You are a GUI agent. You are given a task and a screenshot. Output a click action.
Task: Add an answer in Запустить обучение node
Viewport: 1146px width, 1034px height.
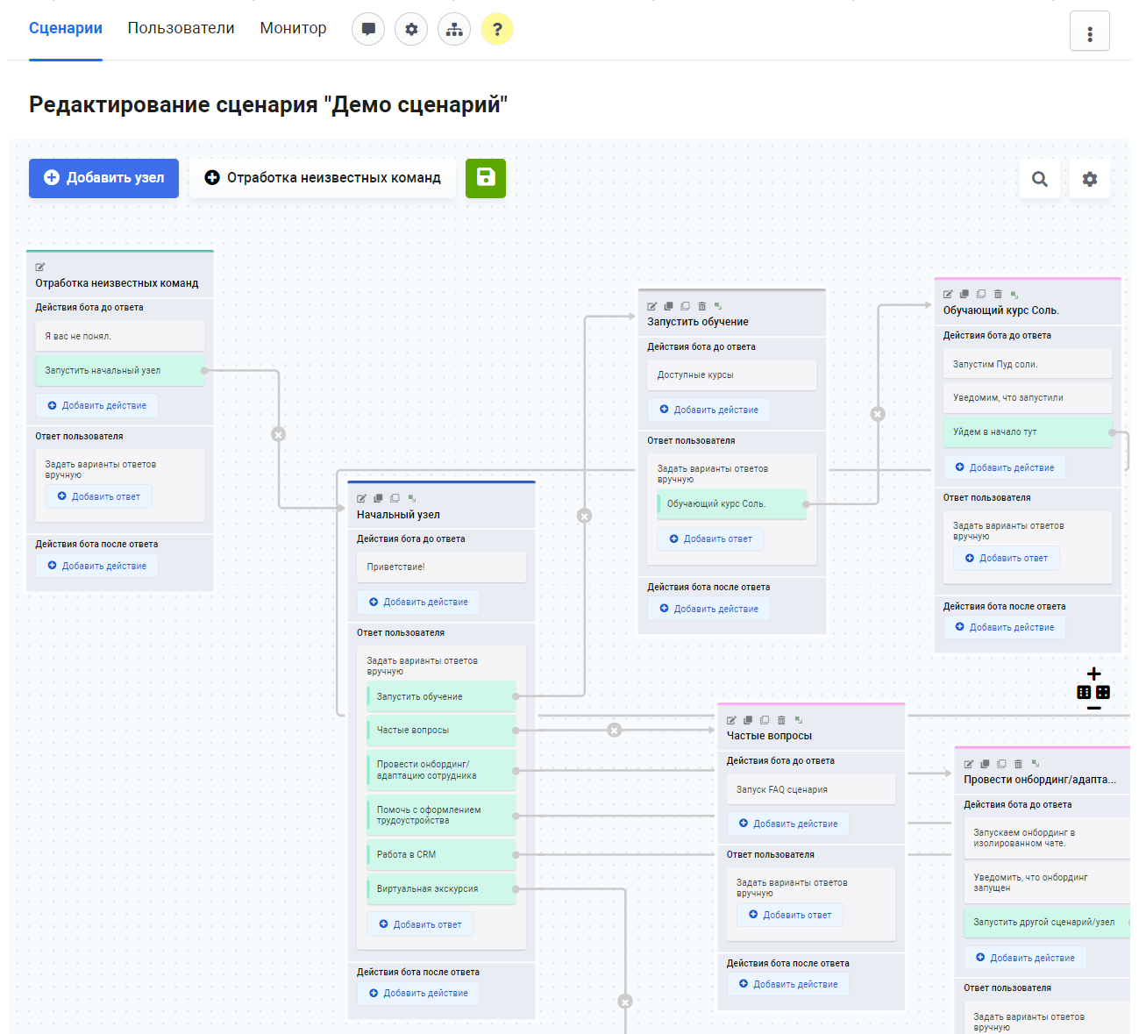click(710, 538)
